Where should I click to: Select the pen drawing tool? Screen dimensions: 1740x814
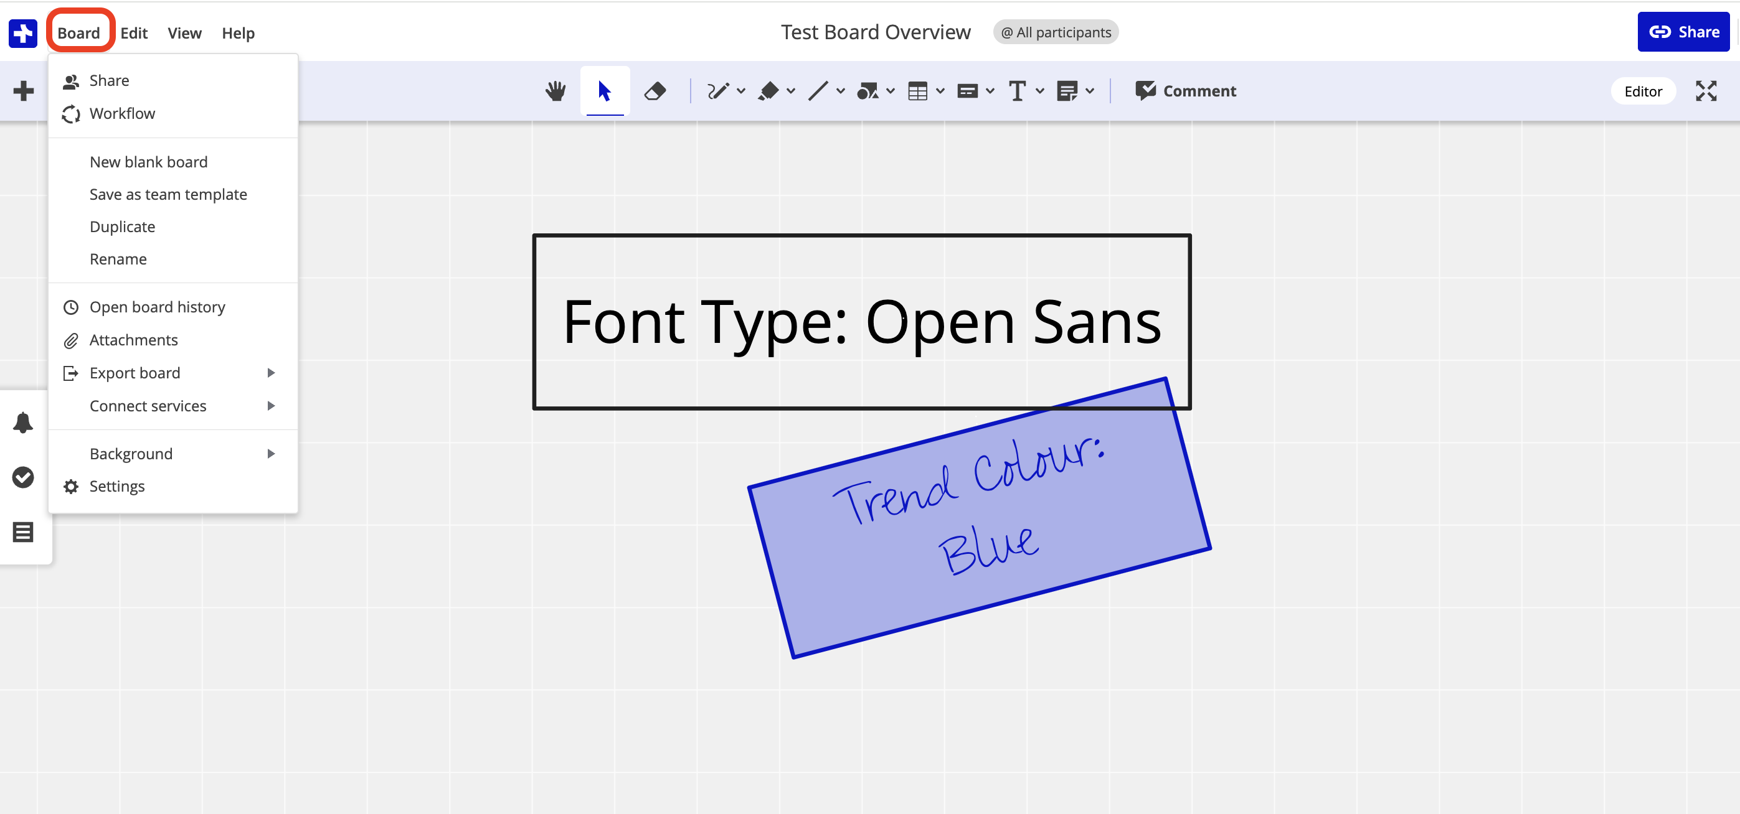[717, 91]
